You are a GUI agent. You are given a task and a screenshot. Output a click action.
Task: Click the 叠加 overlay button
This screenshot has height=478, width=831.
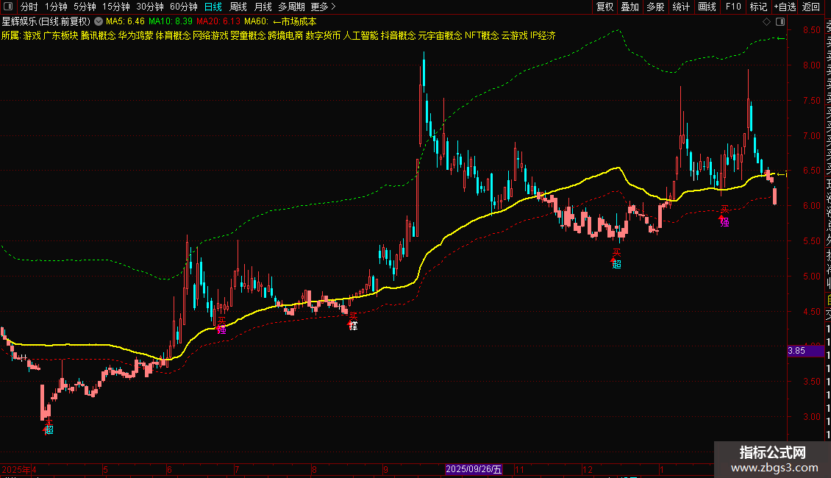pos(630,7)
